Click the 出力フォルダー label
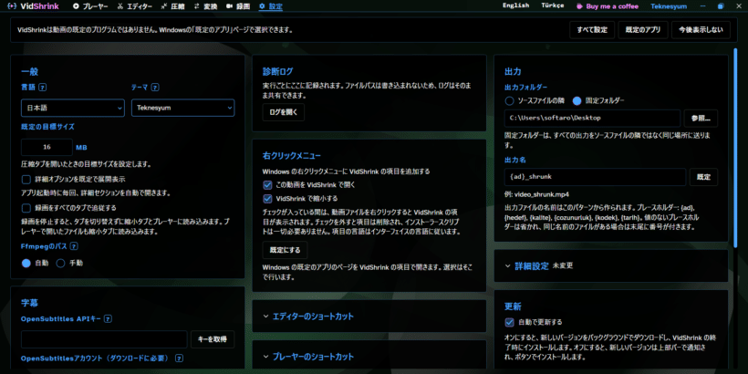The height and width of the screenshot is (374, 748). click(x=525, y=88)
